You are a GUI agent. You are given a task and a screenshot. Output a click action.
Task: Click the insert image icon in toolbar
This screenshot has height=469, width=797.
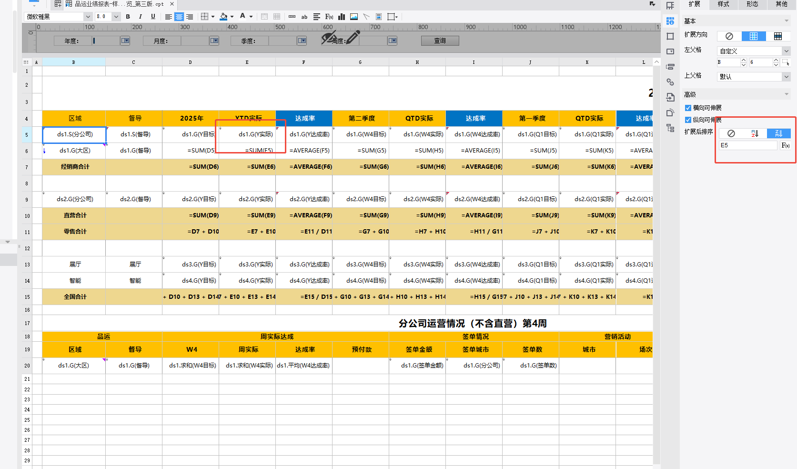pyautogui.click(x=354, y=17)
